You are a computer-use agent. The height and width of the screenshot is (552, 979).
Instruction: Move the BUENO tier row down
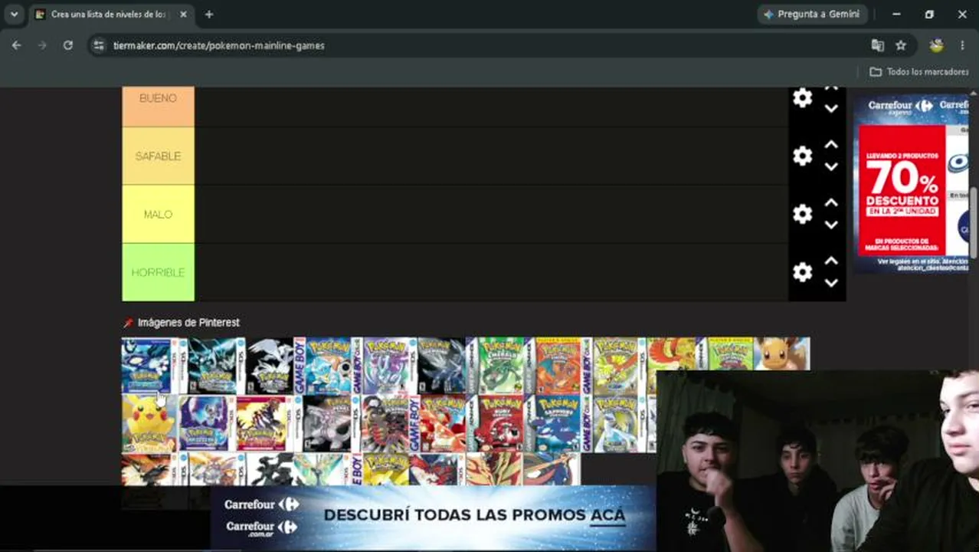point(831,108)
